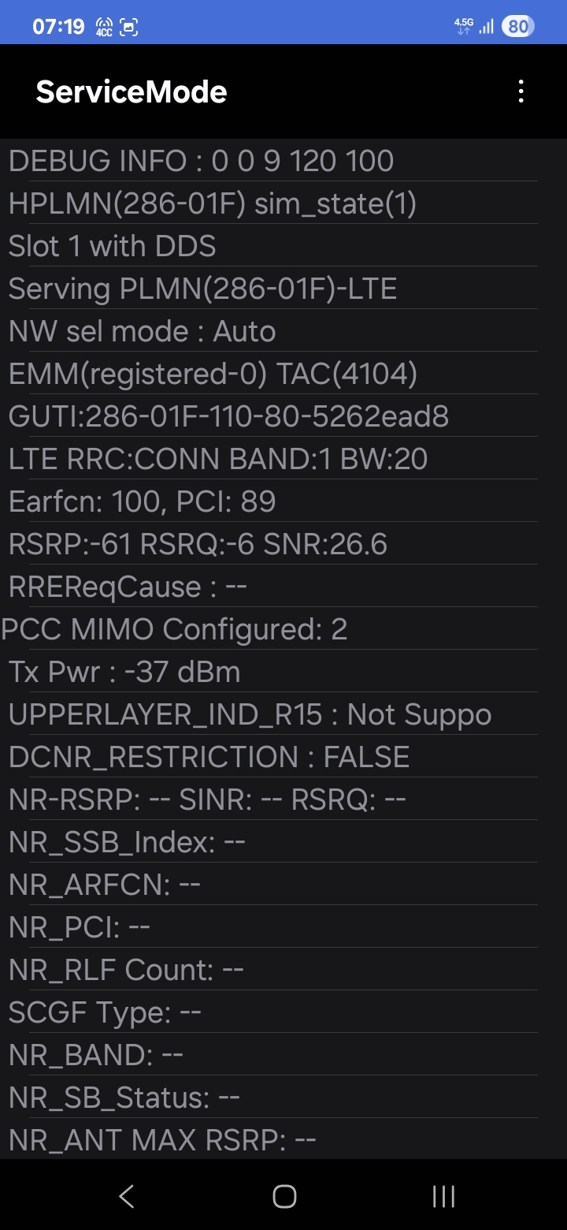Tap the screen recorder status icon
Viewport: 567px width, 1230px height.
tap(129, 27)
